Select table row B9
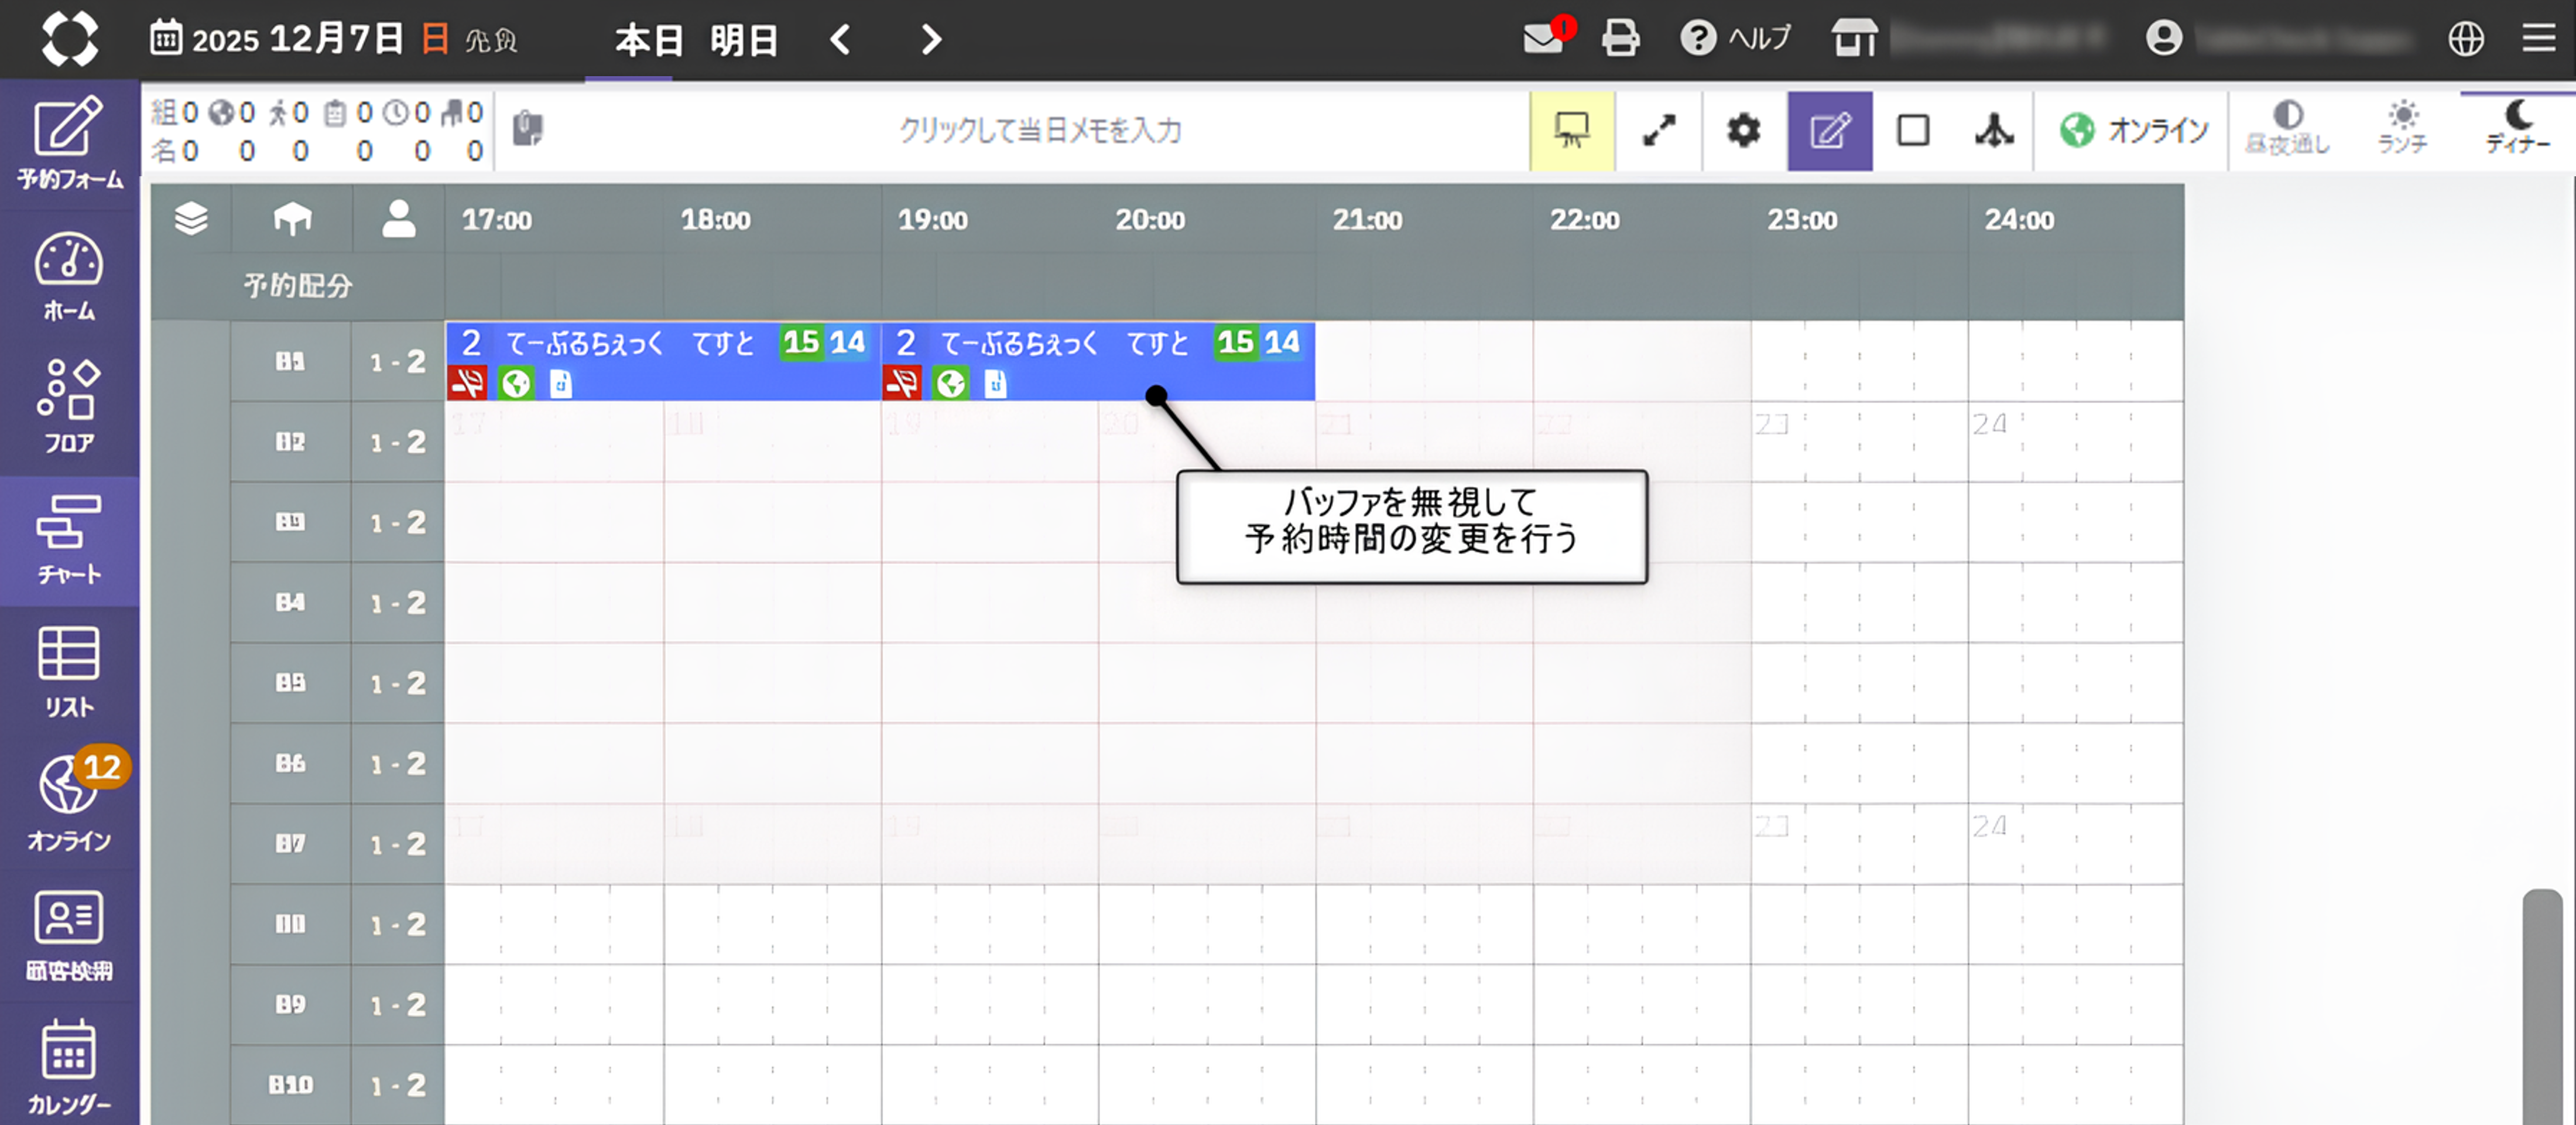 pos(290,1005)
